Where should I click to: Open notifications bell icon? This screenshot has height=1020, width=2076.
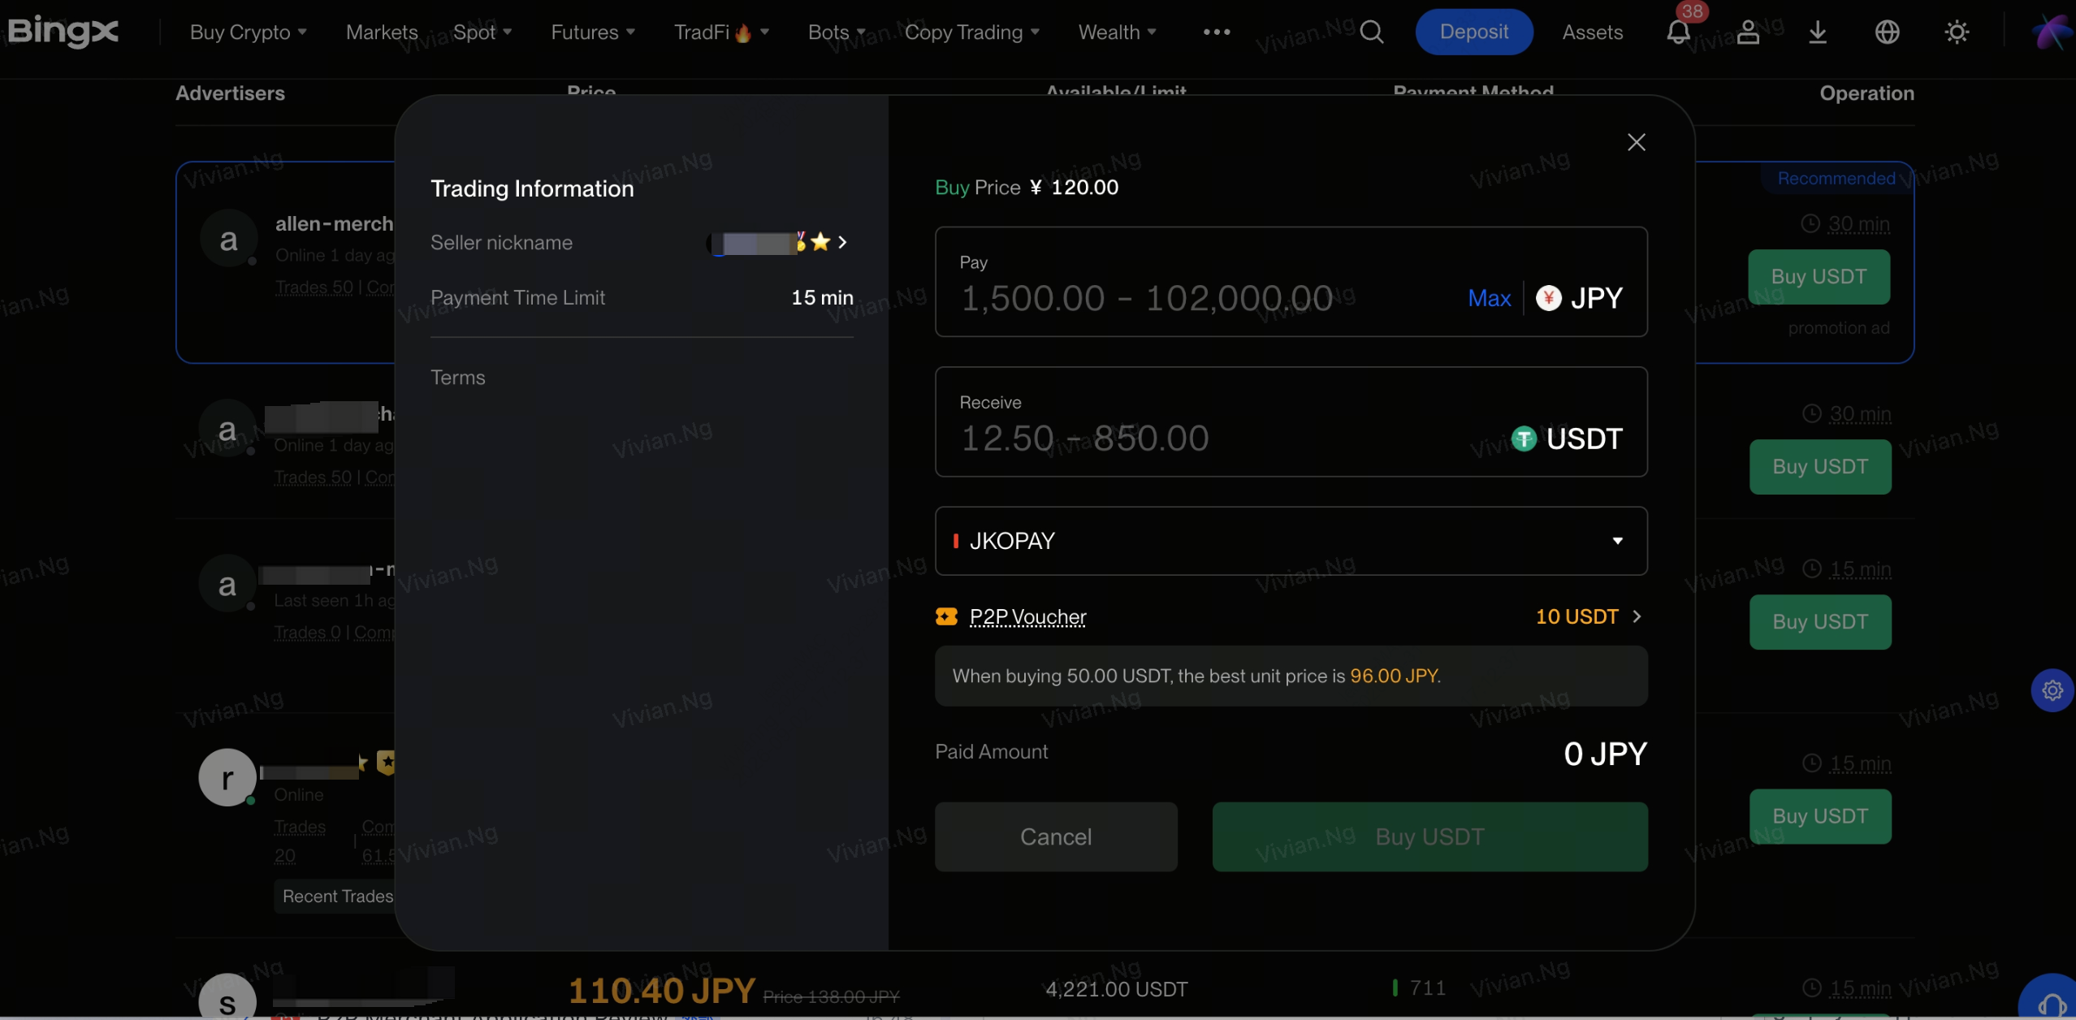pyautogui.click(x=1678, y=32)
